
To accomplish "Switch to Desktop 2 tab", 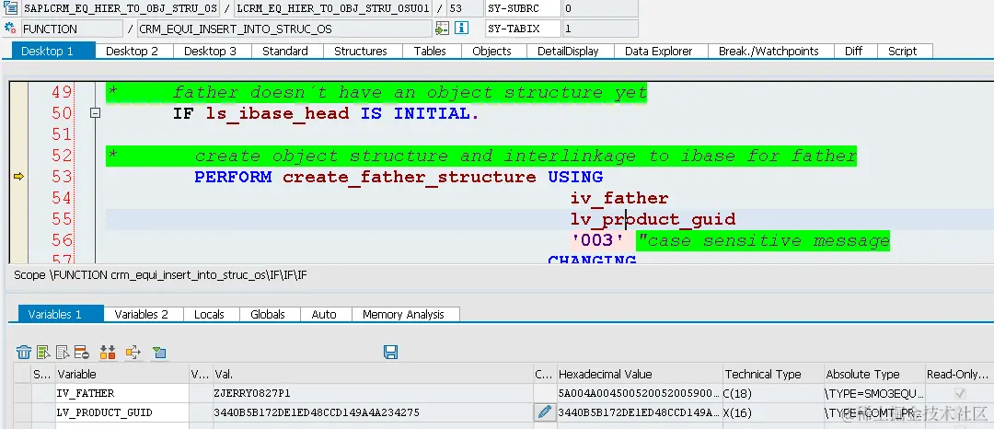I will tap(132, 52).
